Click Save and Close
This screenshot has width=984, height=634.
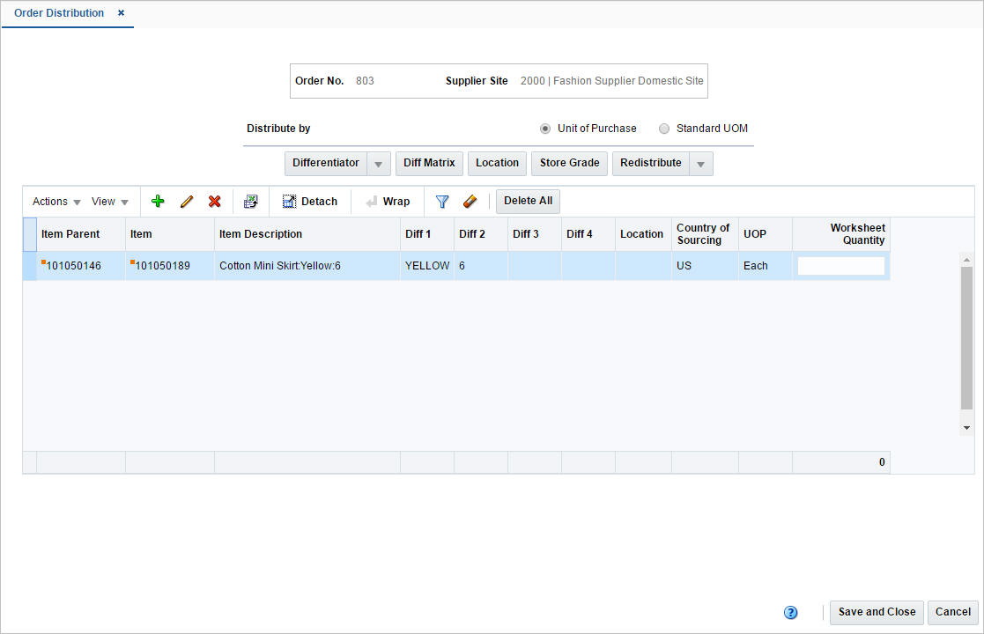(876, 612)
